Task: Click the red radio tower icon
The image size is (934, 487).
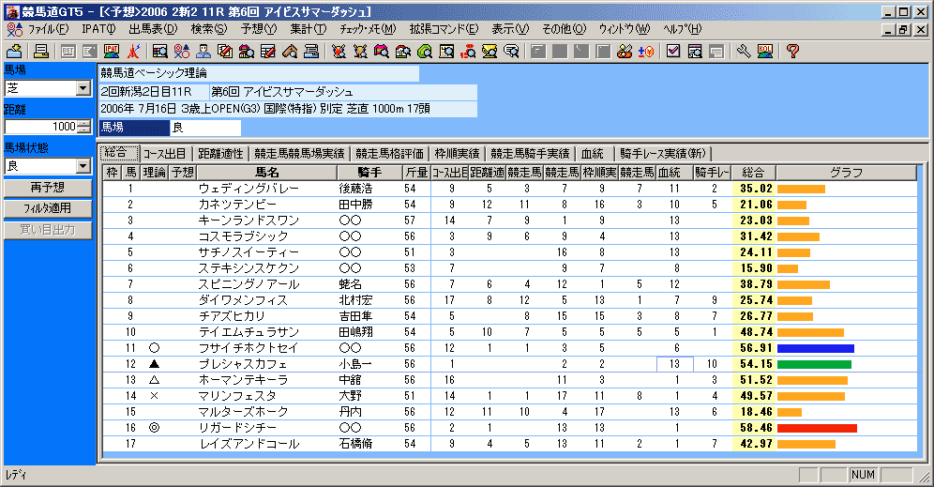Action: click(135, 51)
